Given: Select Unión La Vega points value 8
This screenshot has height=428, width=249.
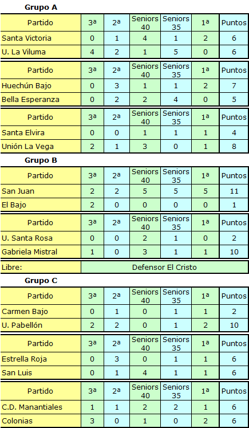Looking at the screenshot, I should pyautogui.click(x=234, y=147).
